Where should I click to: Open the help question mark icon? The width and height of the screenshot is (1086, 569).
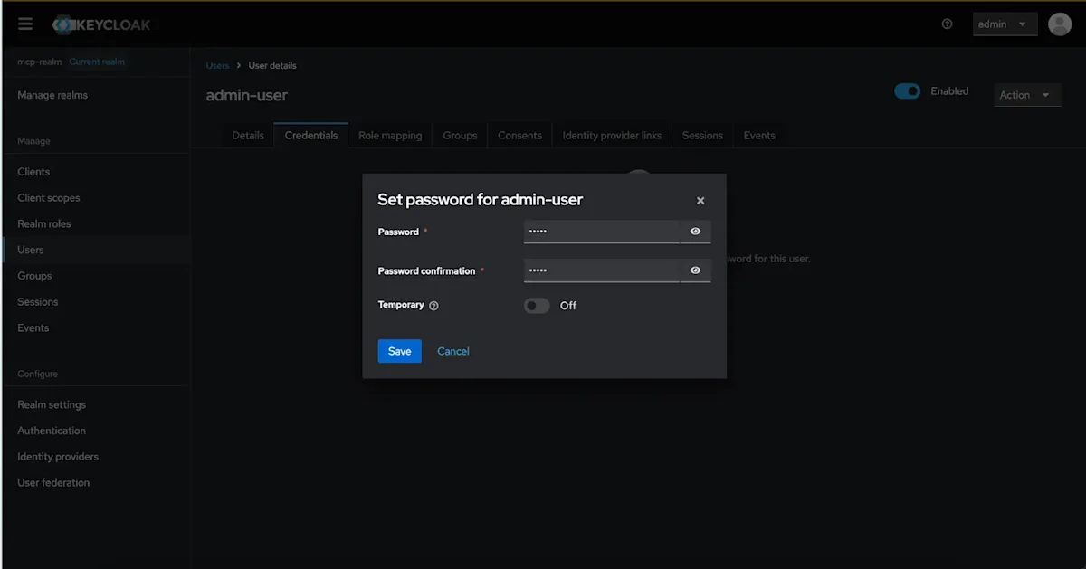948,24
